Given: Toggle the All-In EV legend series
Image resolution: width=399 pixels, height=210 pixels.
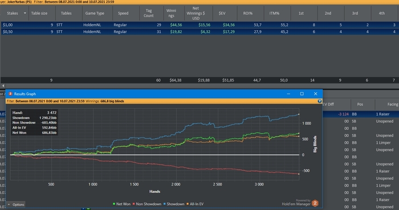Looking at the screenshot, I should click(195, 204).
